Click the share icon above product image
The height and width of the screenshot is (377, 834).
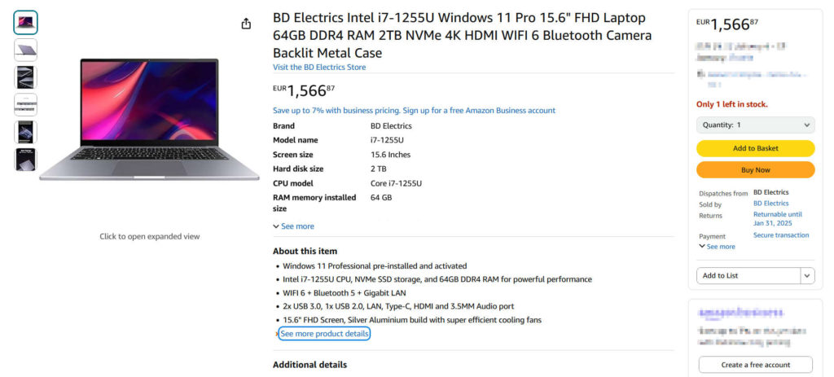tap(246, 24)
